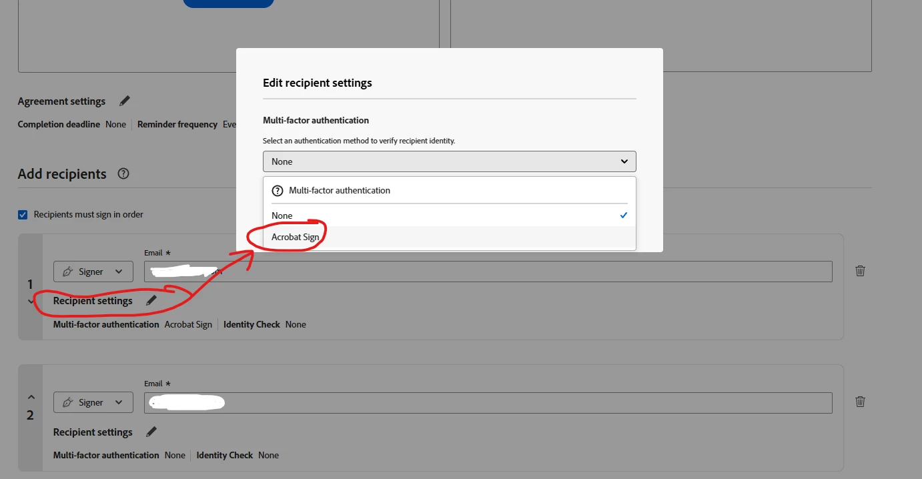Delete recipient 1 with the trash icon
The height and width of the screenshot is (479, 922).
861,271
